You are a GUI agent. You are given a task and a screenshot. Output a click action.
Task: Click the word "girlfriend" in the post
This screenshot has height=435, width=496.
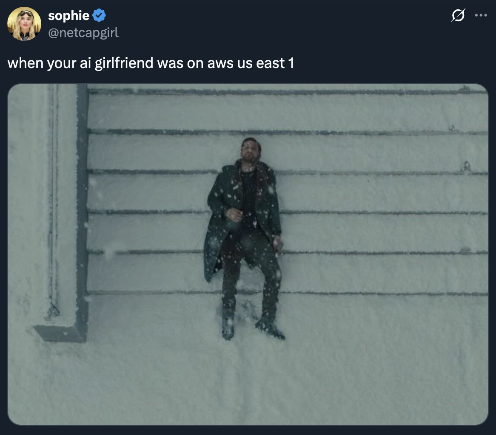124,62
